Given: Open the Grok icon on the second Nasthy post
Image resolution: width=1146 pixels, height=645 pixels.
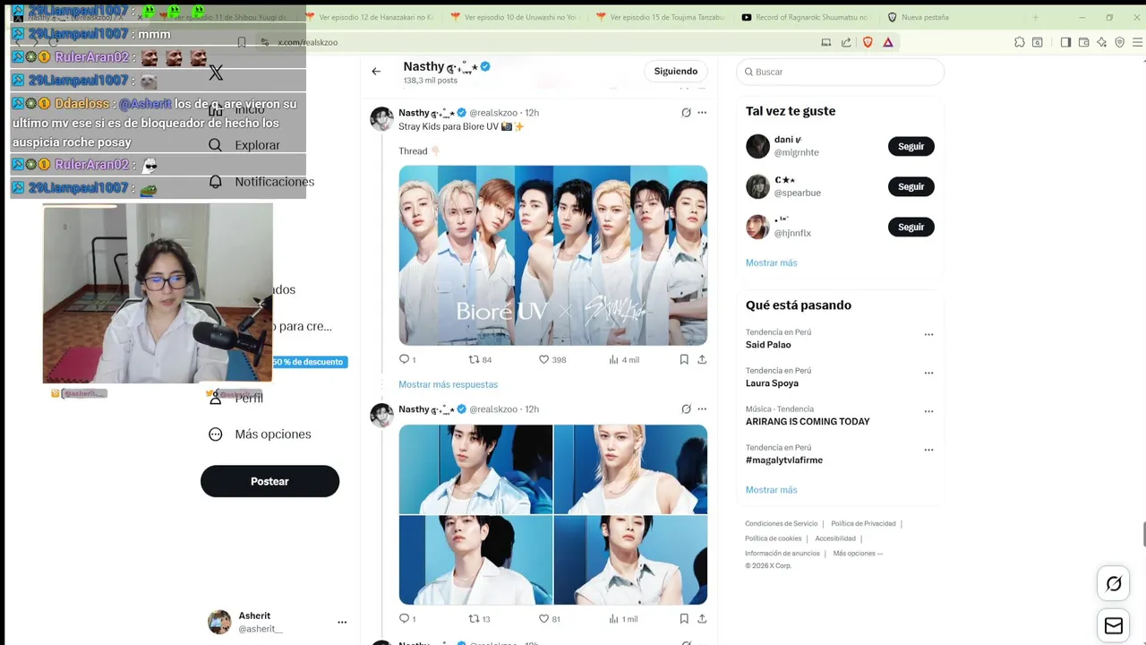Looking at the screenshot, I should pyautogui.click(x=686, y=409).
